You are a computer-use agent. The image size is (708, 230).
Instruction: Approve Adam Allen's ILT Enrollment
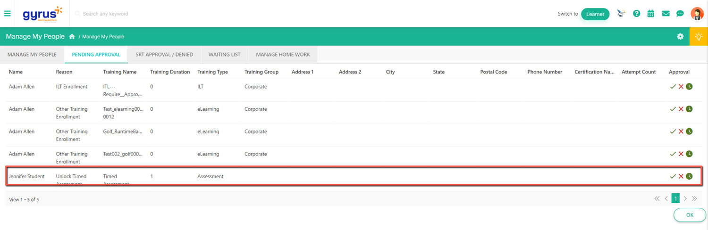coord(673,87)
